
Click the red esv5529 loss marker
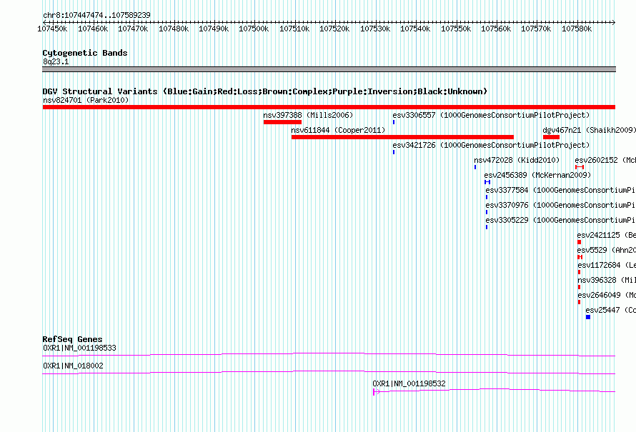pos(580,257)
